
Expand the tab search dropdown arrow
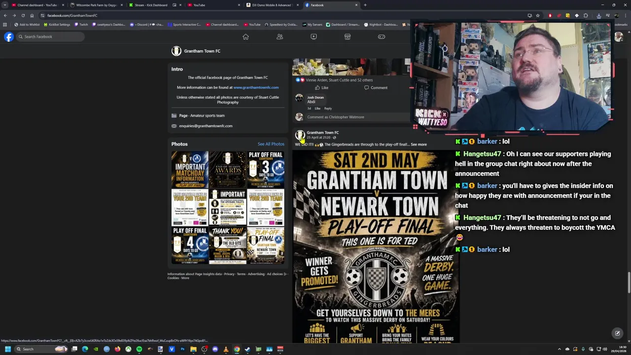[x=5, y=5]
